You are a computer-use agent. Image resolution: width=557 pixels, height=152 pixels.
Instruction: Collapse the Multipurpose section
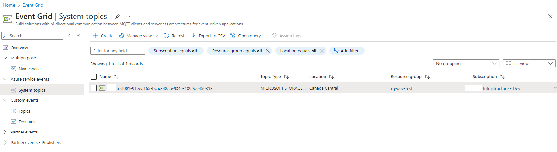5,58
